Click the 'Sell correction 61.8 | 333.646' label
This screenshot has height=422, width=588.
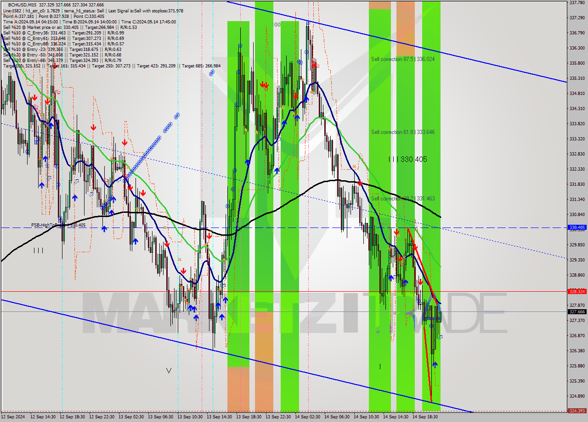pyautogui.click(x=403, y=132)
